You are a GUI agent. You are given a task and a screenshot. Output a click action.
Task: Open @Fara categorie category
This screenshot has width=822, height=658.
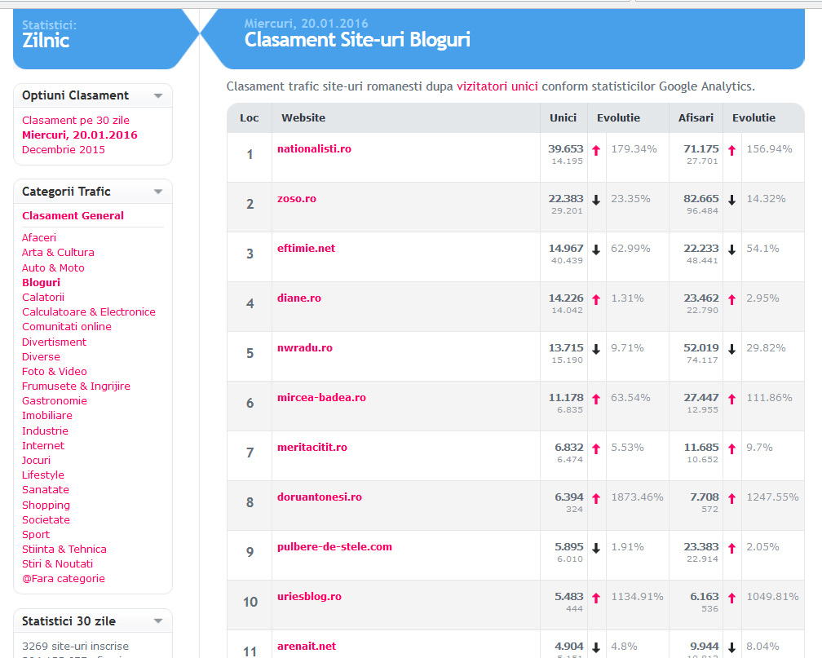(x=64, y=578)
